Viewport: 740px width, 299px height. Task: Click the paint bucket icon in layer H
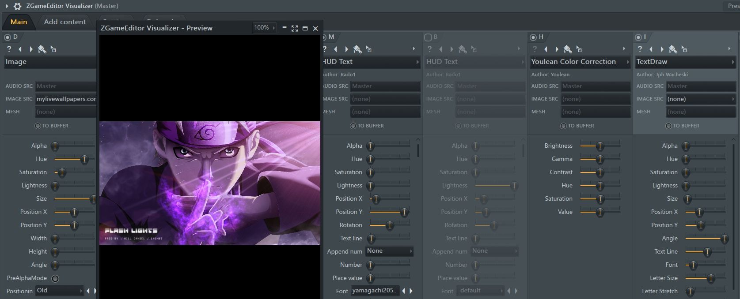[x=568, y=49]
